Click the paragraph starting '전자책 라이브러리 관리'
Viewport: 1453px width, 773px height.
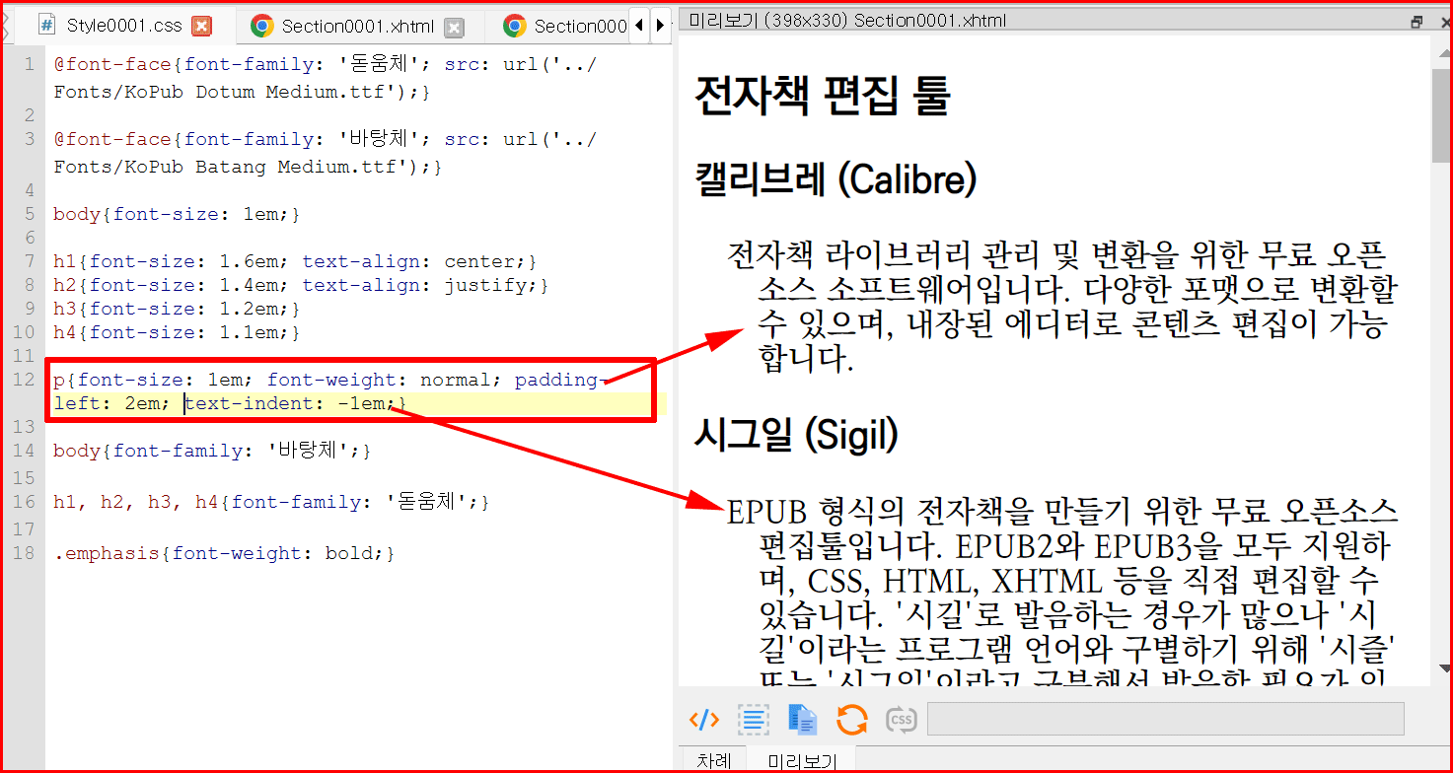tap(1062, 307)
